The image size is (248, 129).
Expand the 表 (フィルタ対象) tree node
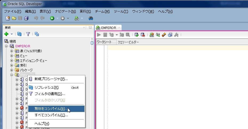[x=12, y=51]
